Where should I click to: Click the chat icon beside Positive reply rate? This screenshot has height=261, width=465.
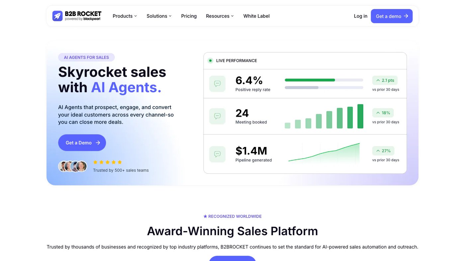[x=217, y=84]
